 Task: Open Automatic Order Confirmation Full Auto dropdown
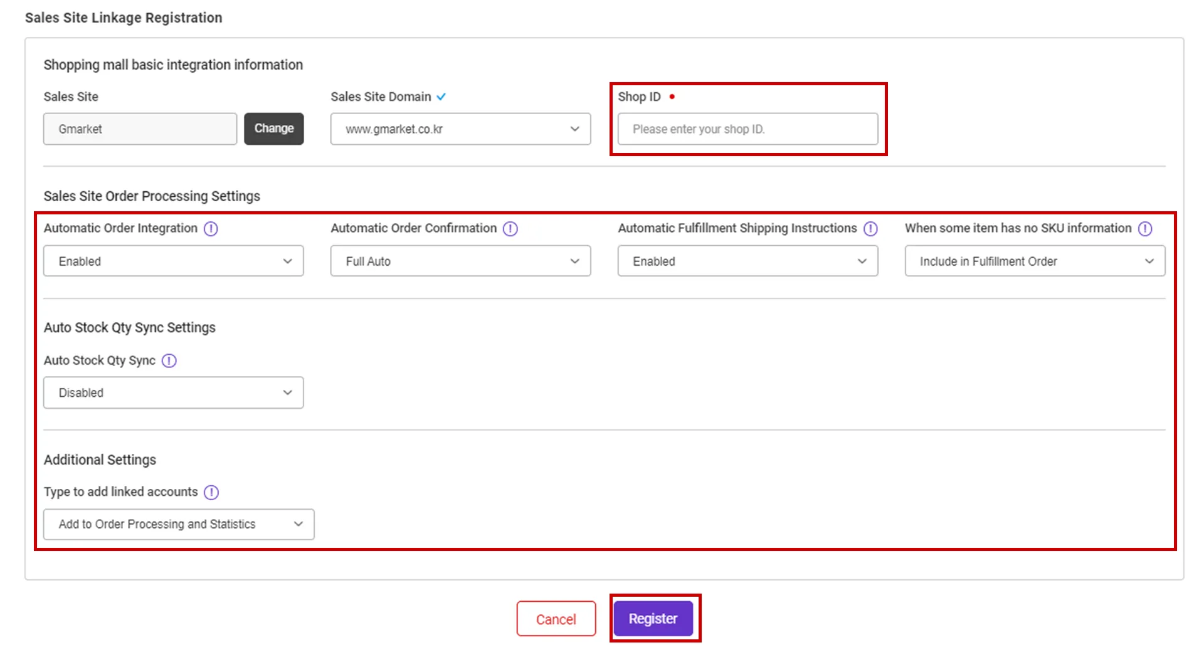coord(460,261)
